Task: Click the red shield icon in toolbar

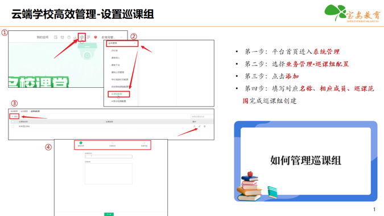Action: [x=96, y=37]
